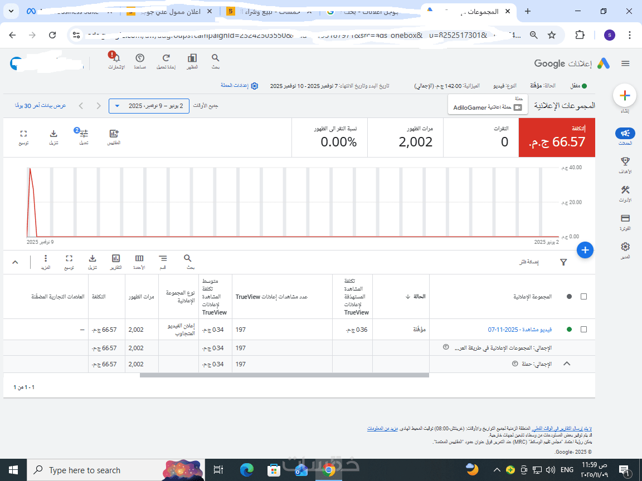Select the Cost scorecard tile

coord(557,138)
